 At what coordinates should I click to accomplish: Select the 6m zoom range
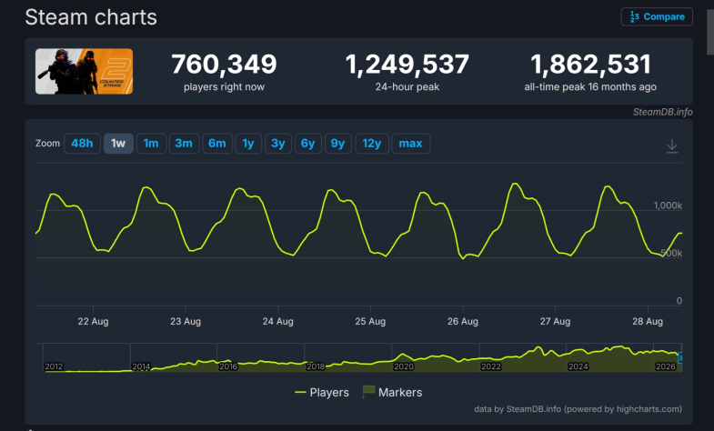217,144
